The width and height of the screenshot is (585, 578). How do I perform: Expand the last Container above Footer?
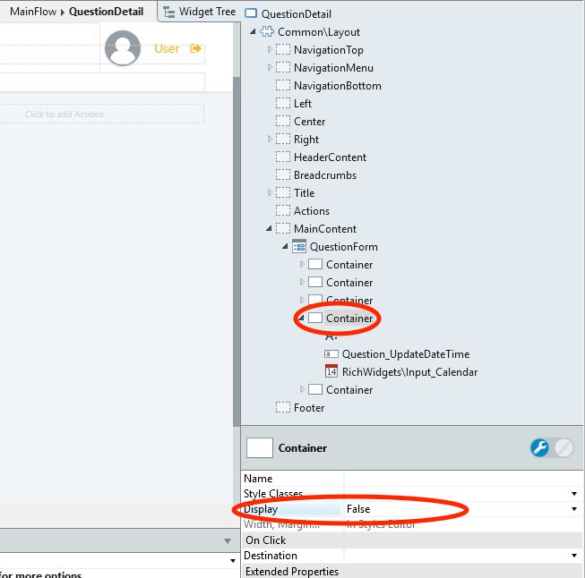click(302, 389)
